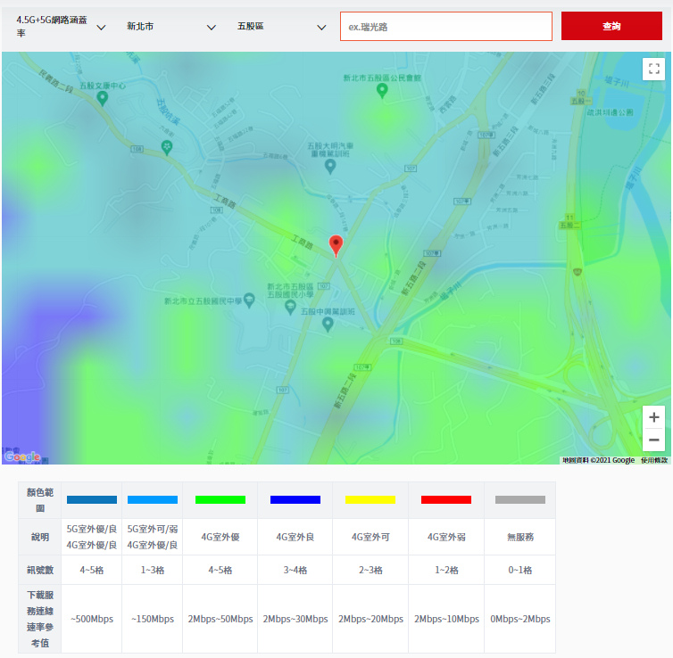Click the Google logo on the map

(22, 456)
